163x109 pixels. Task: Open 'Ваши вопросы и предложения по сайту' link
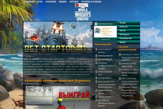coord(128,93)
